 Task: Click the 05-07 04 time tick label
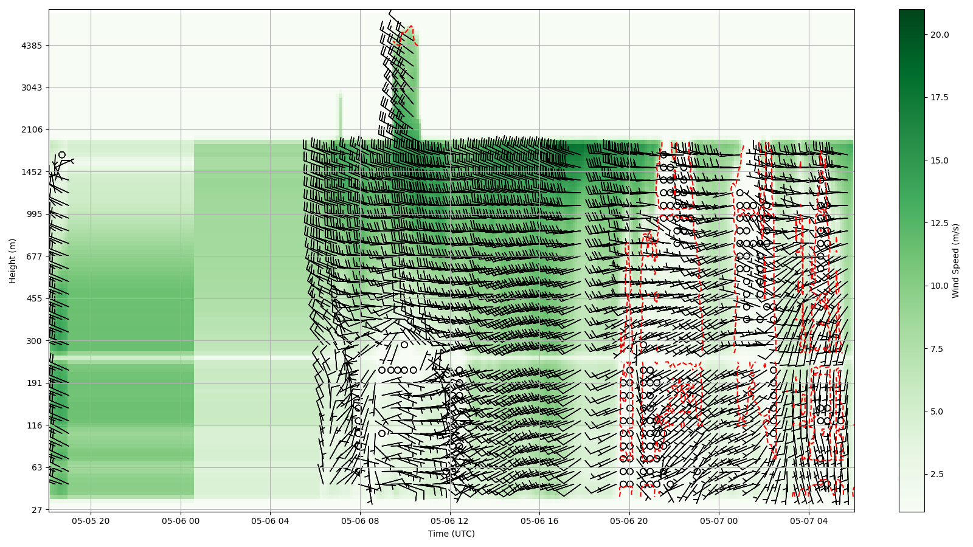[809, 521]
